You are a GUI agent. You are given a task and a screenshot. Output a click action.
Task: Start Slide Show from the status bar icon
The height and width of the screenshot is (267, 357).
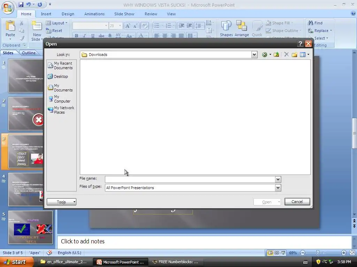283,253
